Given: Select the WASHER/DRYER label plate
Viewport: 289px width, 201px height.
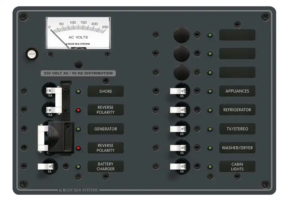Looking at the screenshot, I should tap(237, 148).
